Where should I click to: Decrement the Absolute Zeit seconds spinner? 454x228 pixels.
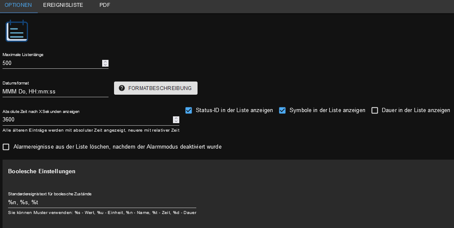coord(176,121)
